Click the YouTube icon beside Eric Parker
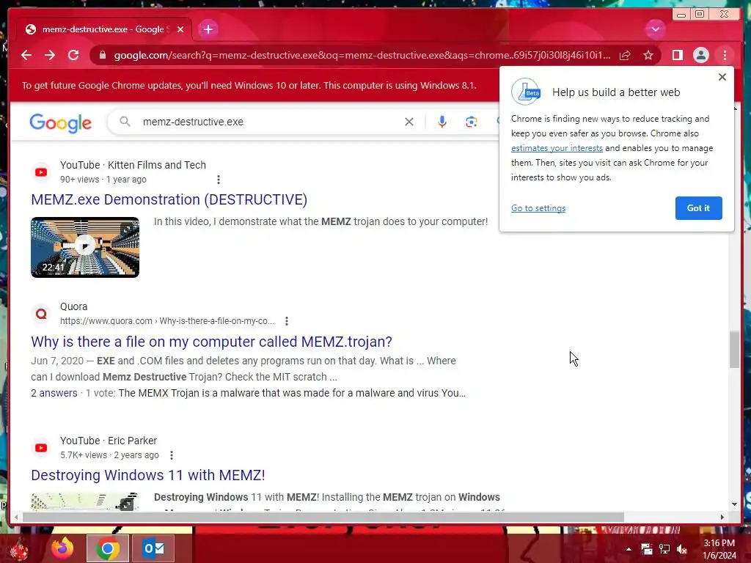The image size is (751, 563). click(41, 448)
